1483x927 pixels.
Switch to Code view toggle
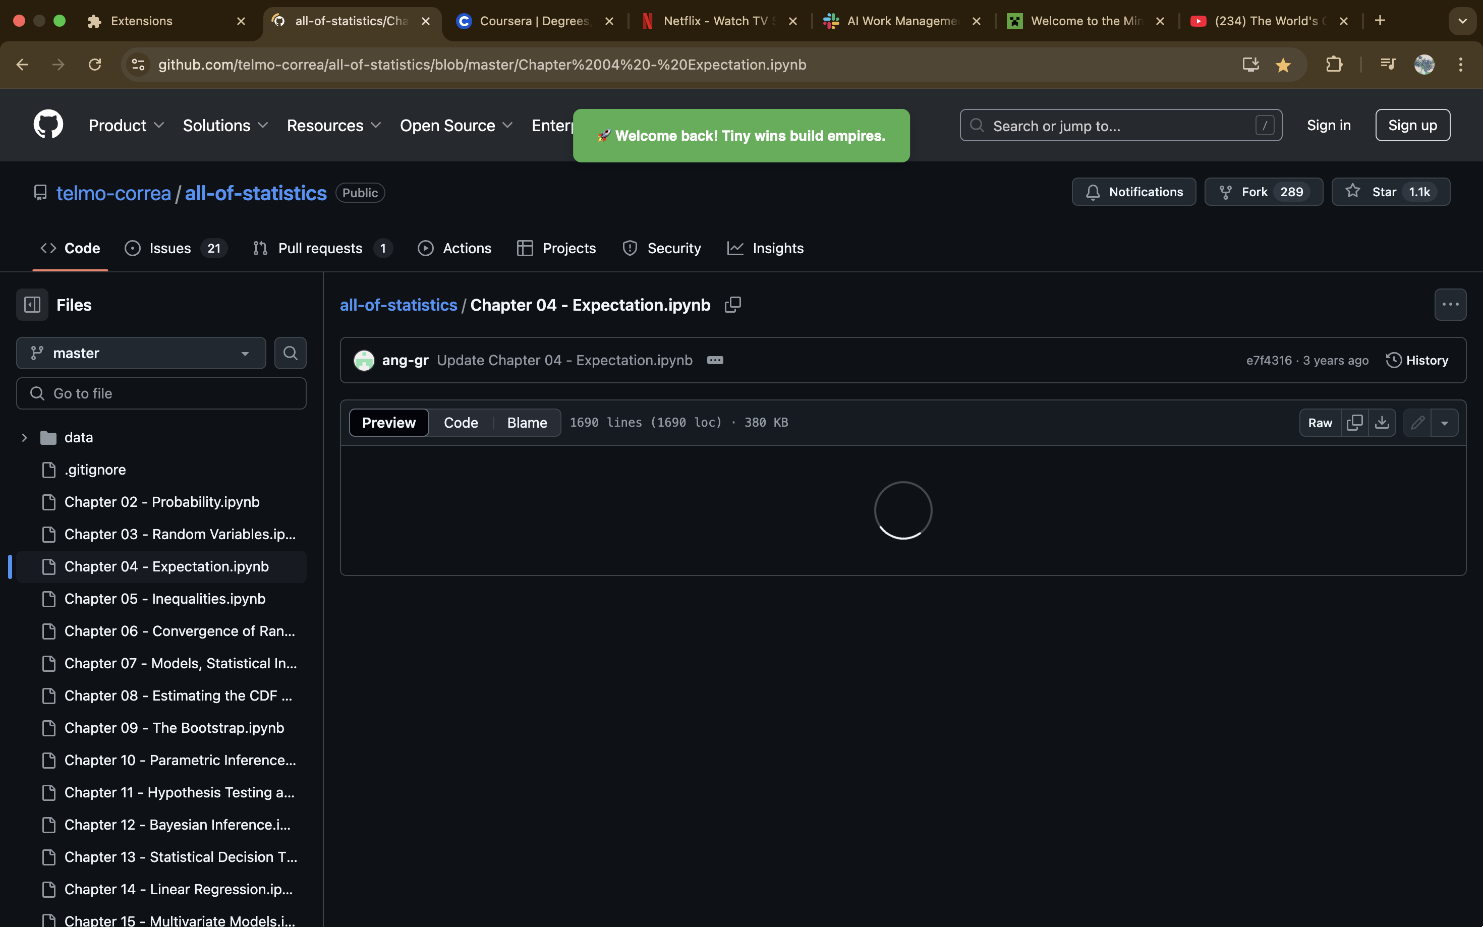[461, 423]
